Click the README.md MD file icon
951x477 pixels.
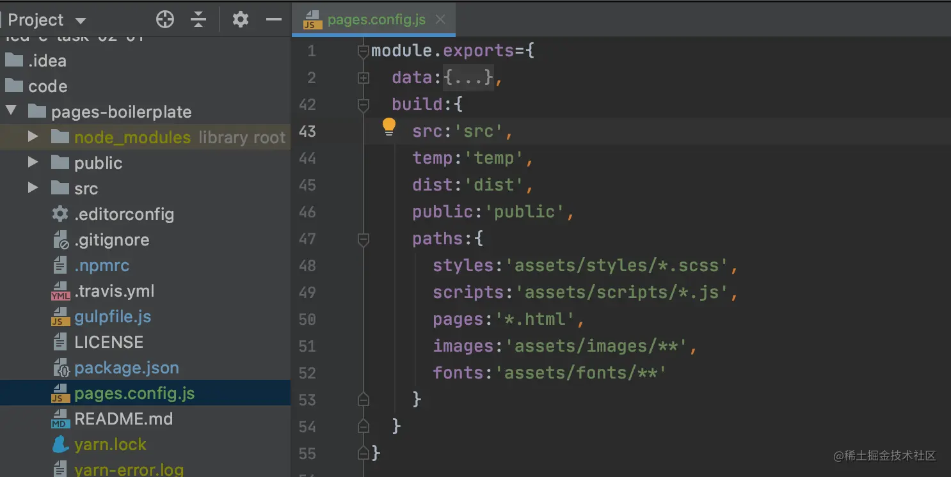pos(60,419)
